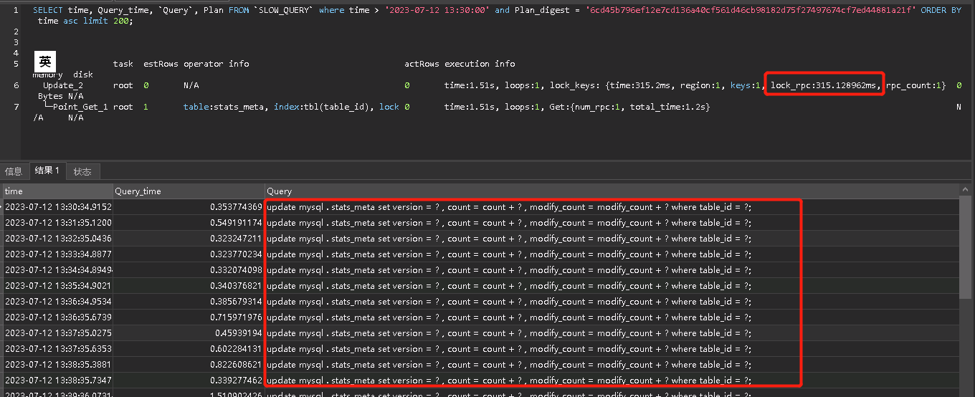Select the row with time 13:30:34.9152
The image size is (975, 397).
pyautogui.click(x=57, y=207)
